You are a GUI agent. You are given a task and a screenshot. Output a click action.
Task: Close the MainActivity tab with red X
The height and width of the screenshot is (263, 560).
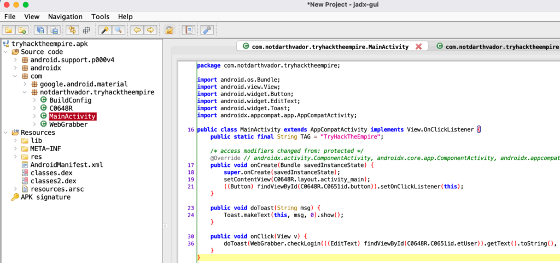click(418, 46)
